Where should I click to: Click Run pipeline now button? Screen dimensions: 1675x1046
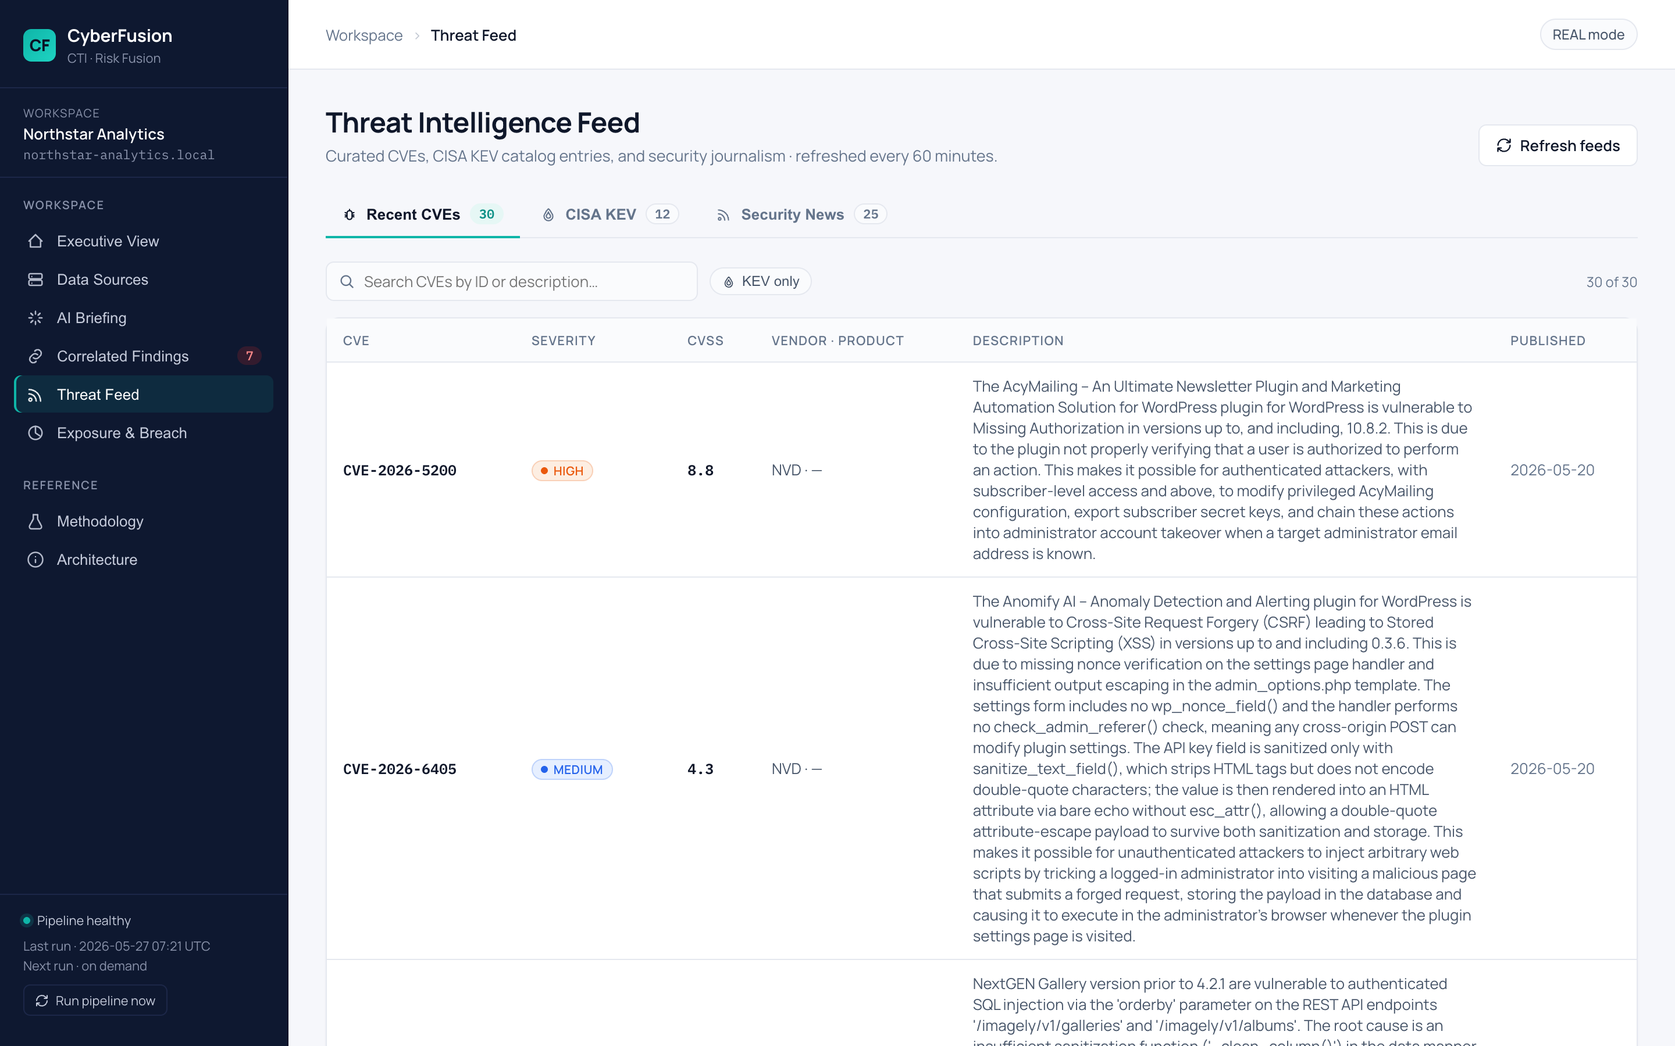[95, 1000]
